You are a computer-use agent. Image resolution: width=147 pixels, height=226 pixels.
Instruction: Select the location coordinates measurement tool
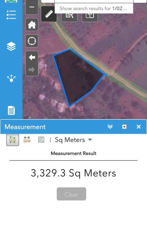(41, 139)
